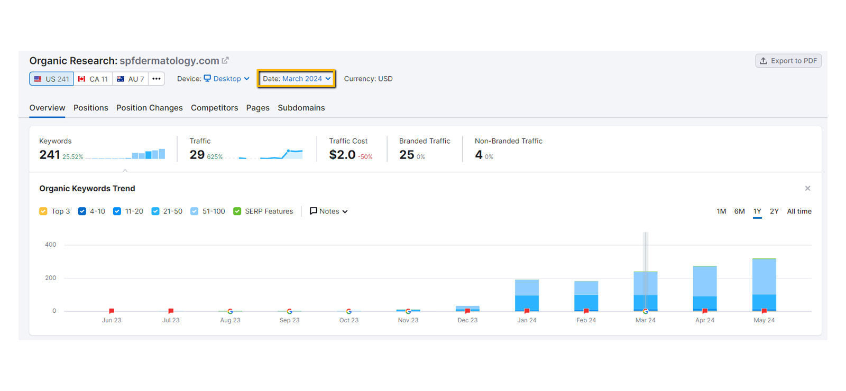Open the Device Desktop dropdown
The width and height of the screenshot is (846, 391).
227,79
